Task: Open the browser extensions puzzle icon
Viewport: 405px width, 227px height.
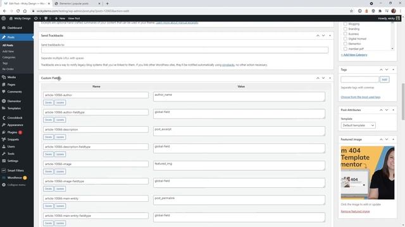Action: tap(380, 11)
